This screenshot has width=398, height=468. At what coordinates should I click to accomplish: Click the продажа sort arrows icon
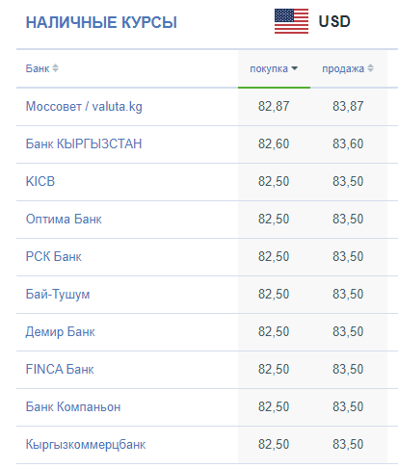coord(370,68)
